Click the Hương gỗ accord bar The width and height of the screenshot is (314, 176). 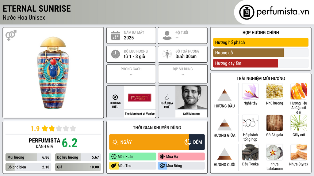pos(261,53)
